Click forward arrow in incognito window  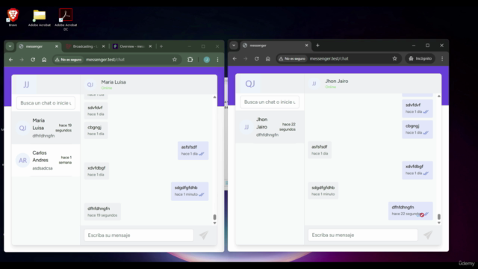coord(246,58)
